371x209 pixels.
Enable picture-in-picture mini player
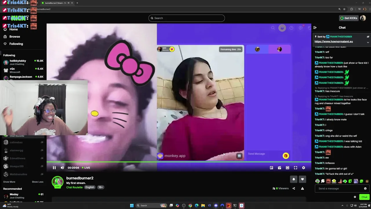tap(271, 168)
